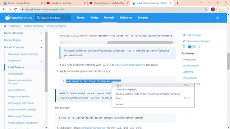230x129 pixels.
Task: Click the search magnifier icon in docs header
Action: (38, 18)
